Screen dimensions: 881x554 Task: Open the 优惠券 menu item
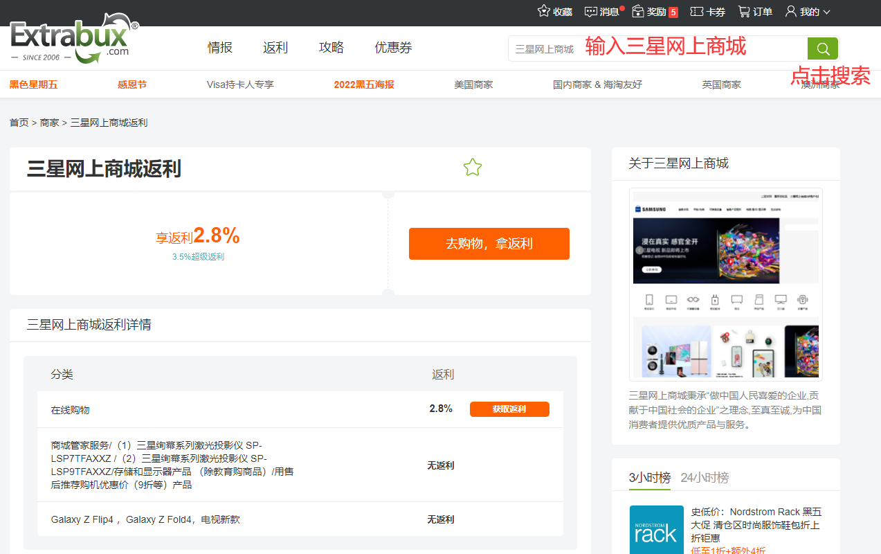[393, 48]
